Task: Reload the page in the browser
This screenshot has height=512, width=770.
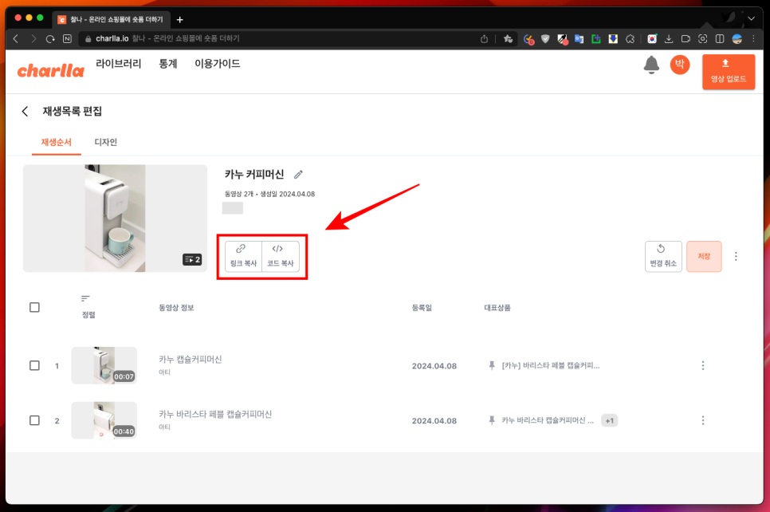Action: point(50,39)
